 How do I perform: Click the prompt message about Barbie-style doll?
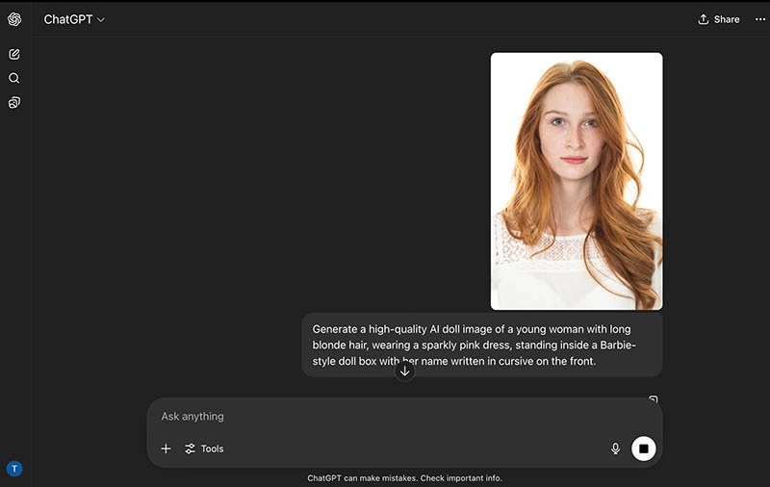point(482,345)
